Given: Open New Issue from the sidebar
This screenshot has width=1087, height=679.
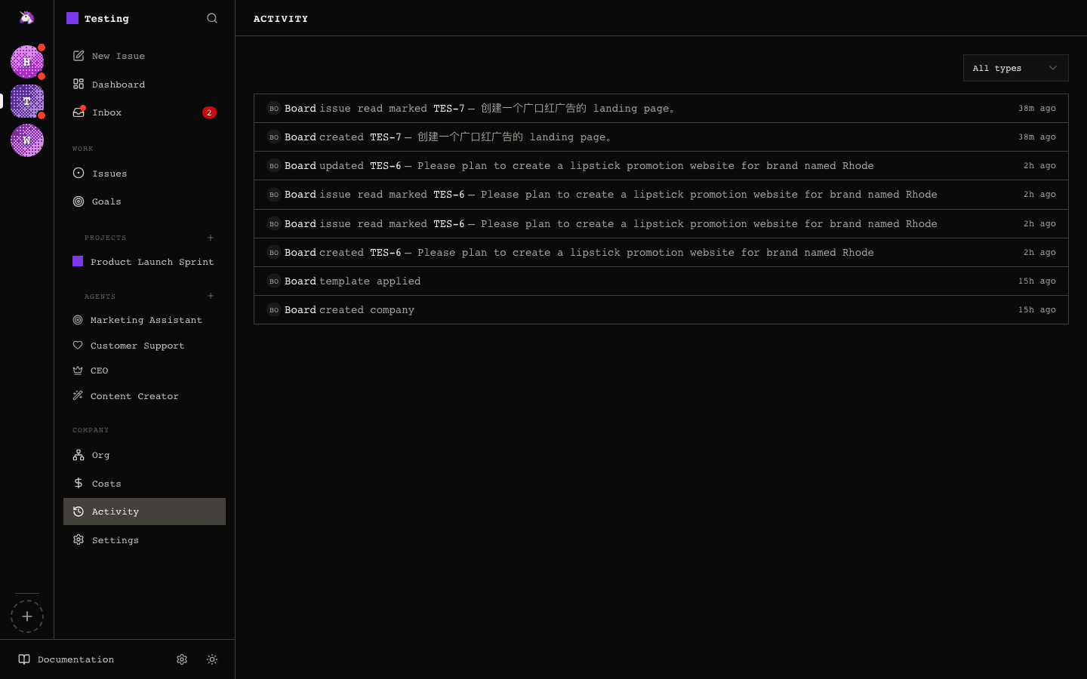Looking at the screenshot, I should click(118, 56).
